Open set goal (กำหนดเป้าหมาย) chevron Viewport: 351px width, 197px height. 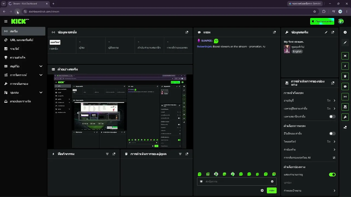click(x=334, y=191)
